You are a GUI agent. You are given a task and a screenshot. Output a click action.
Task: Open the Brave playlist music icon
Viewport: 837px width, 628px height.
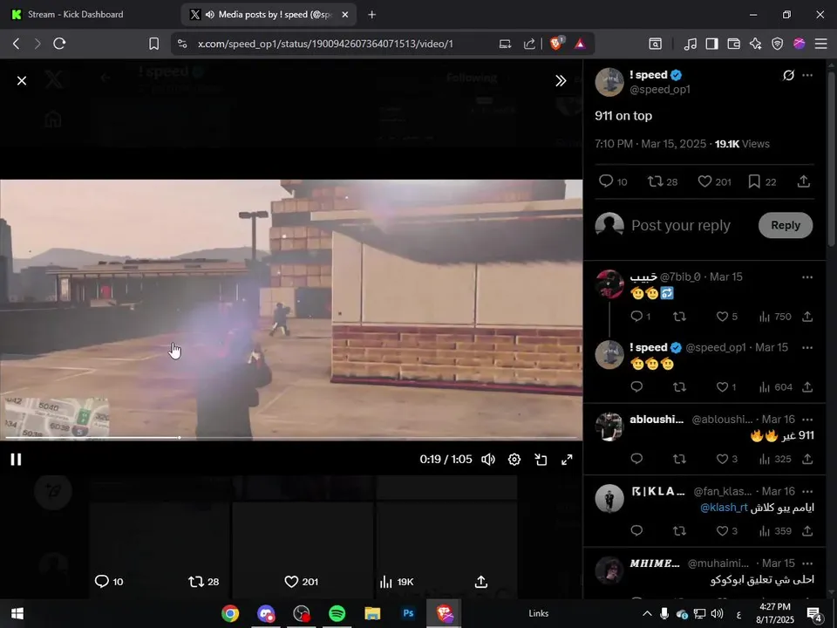point(690,44)
